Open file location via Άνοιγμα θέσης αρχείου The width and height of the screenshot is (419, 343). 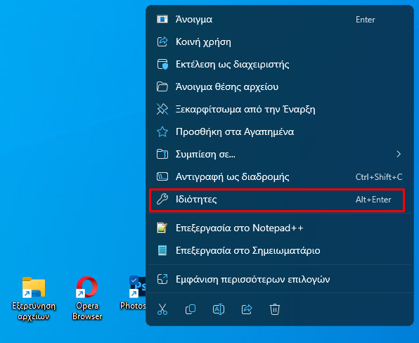278,87
